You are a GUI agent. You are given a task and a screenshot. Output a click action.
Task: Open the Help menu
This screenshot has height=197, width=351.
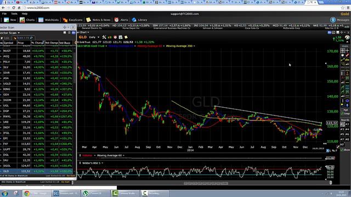(25, 14)
